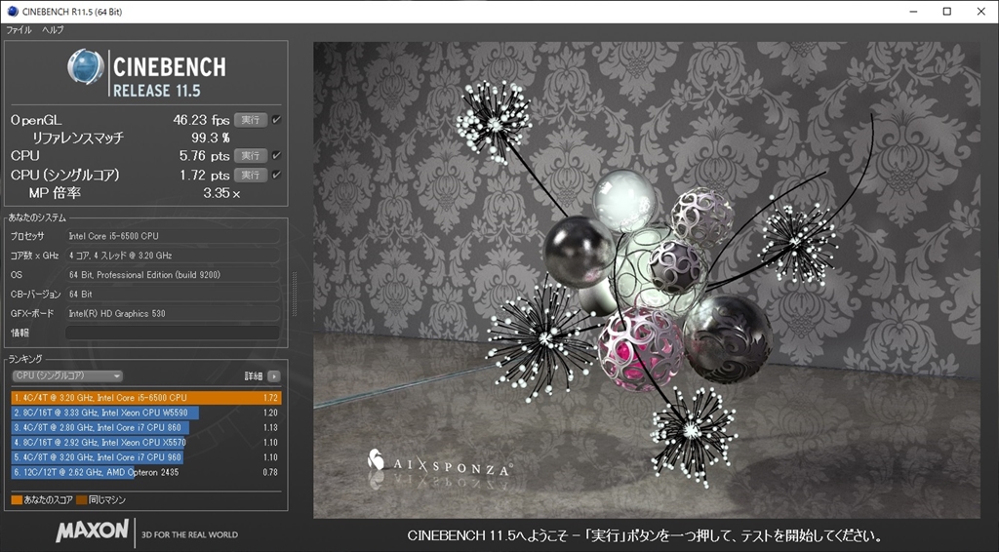
Task: Click the CPU score 5.76 pts
Action: click(x=205, y=155)
